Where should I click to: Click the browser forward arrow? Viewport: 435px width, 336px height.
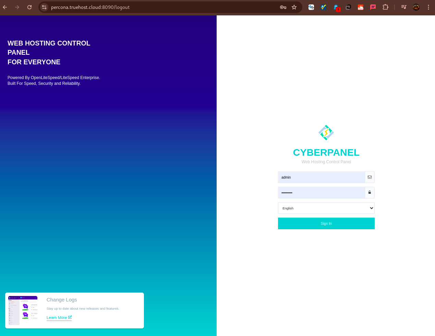point(17,7)
